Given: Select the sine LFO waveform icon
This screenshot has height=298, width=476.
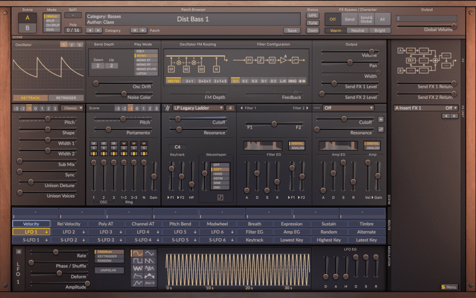Looking at the screenshot, I should click(137, 253).
